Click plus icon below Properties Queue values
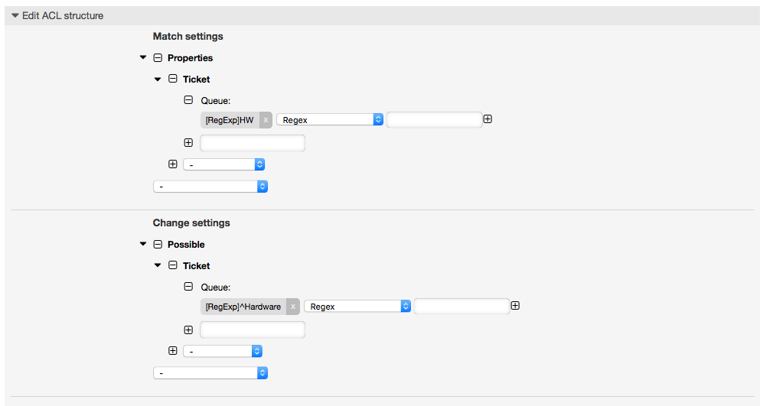 coord(188,143)
